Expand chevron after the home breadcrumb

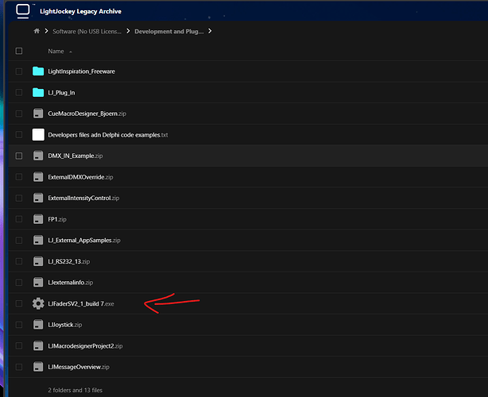click(x=46, y=31)
